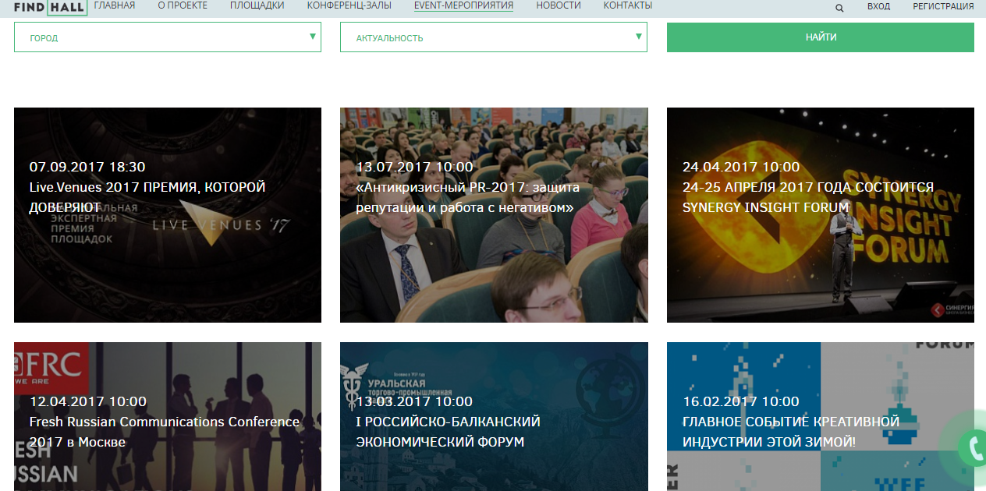The height and width of the screenshot is (491, 986).
Task: Open the Российско-Балканский форум card
Action: (x=494, y=417)
